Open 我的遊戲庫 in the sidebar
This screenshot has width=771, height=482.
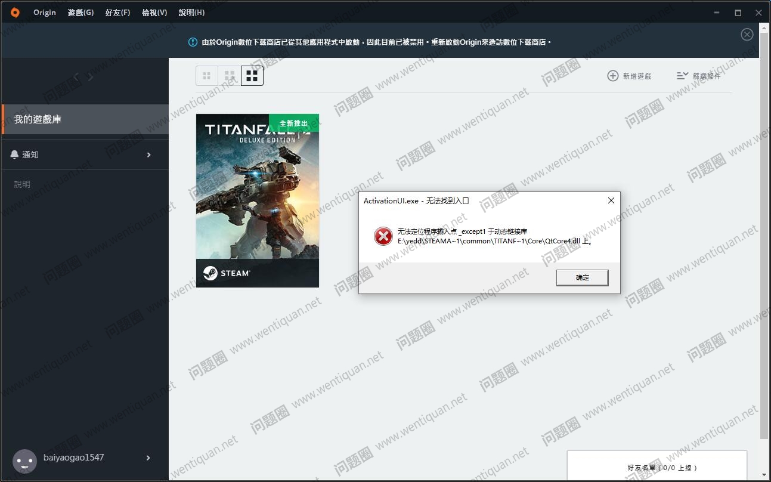click(38, 119)
